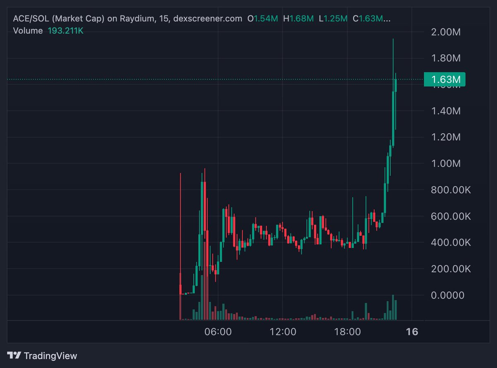The width and height of the screenshot is (497, 368).
Task: Click the 600.00K price axis label
Action: (451, 216)
